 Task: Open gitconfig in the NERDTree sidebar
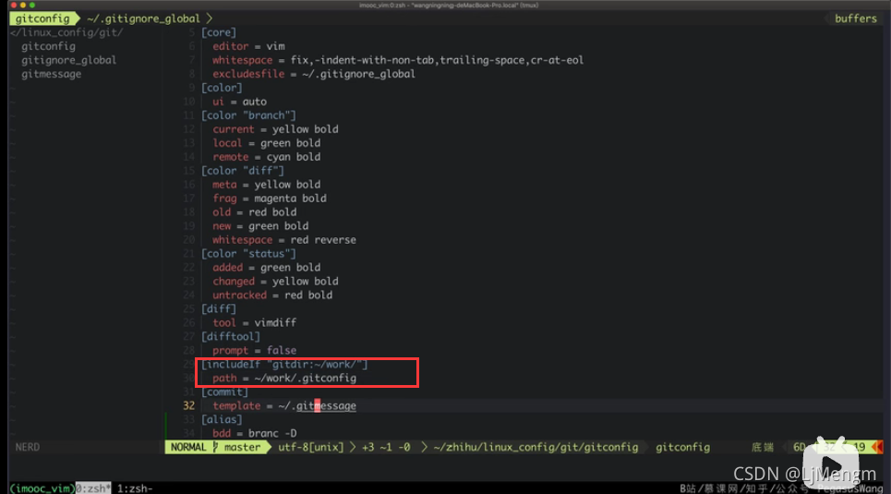[x=48, y=46]
